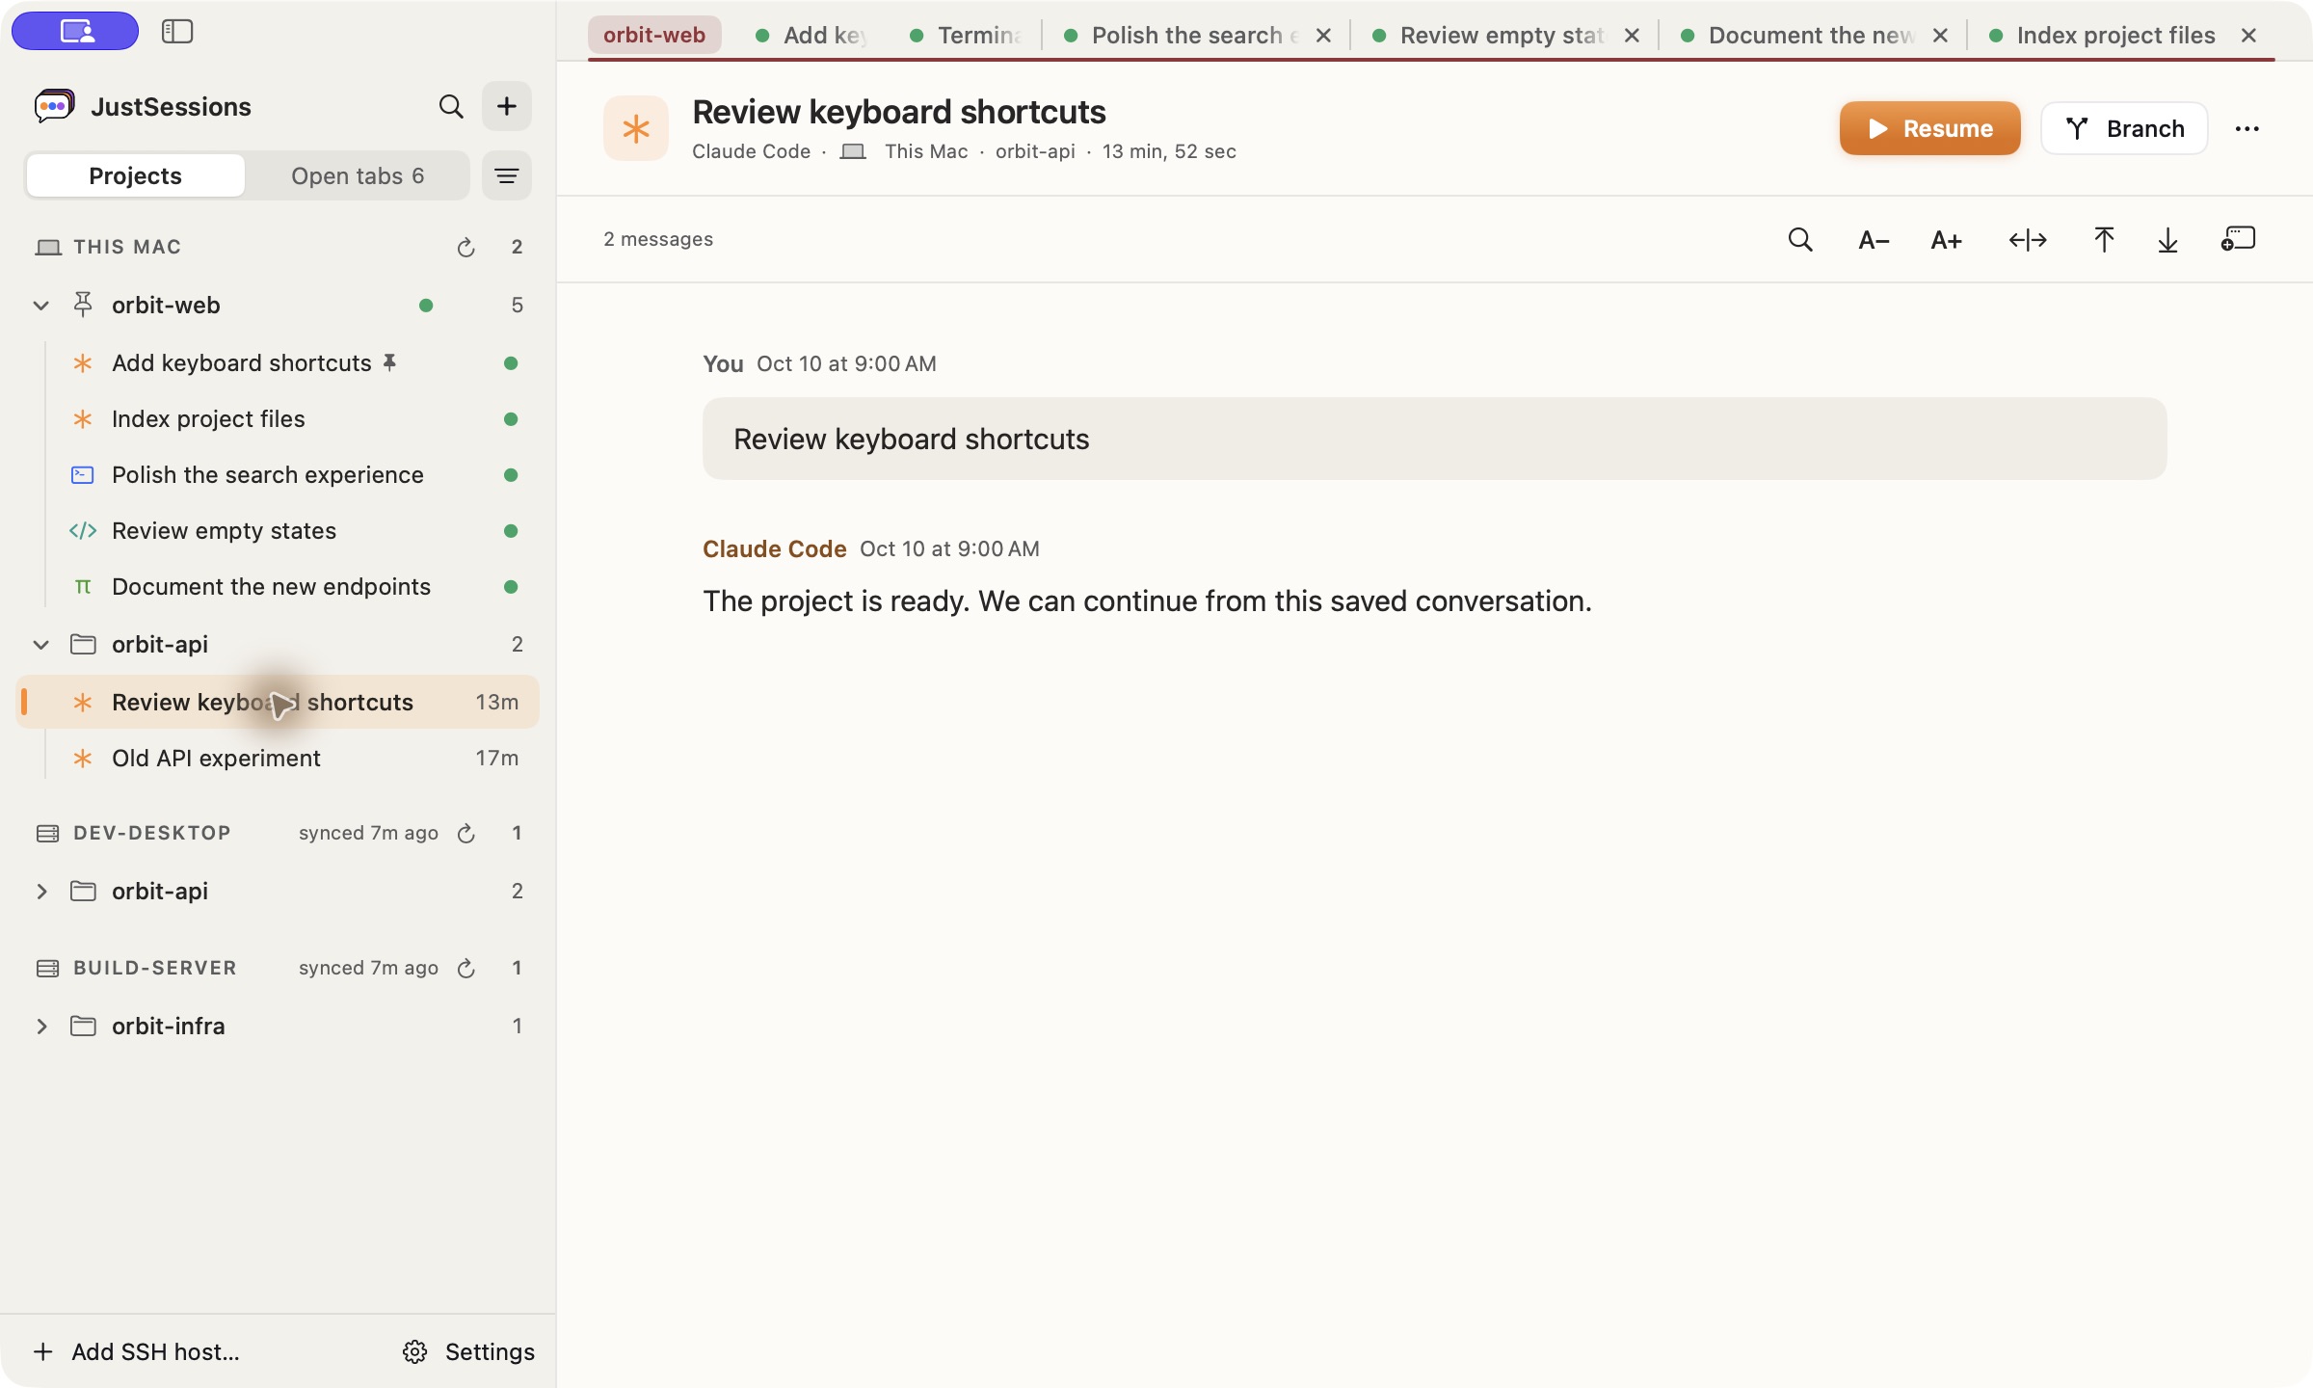Open the sidebar session search
The width and height of the screenshot is (2313, 1388).
click(451, 106)
